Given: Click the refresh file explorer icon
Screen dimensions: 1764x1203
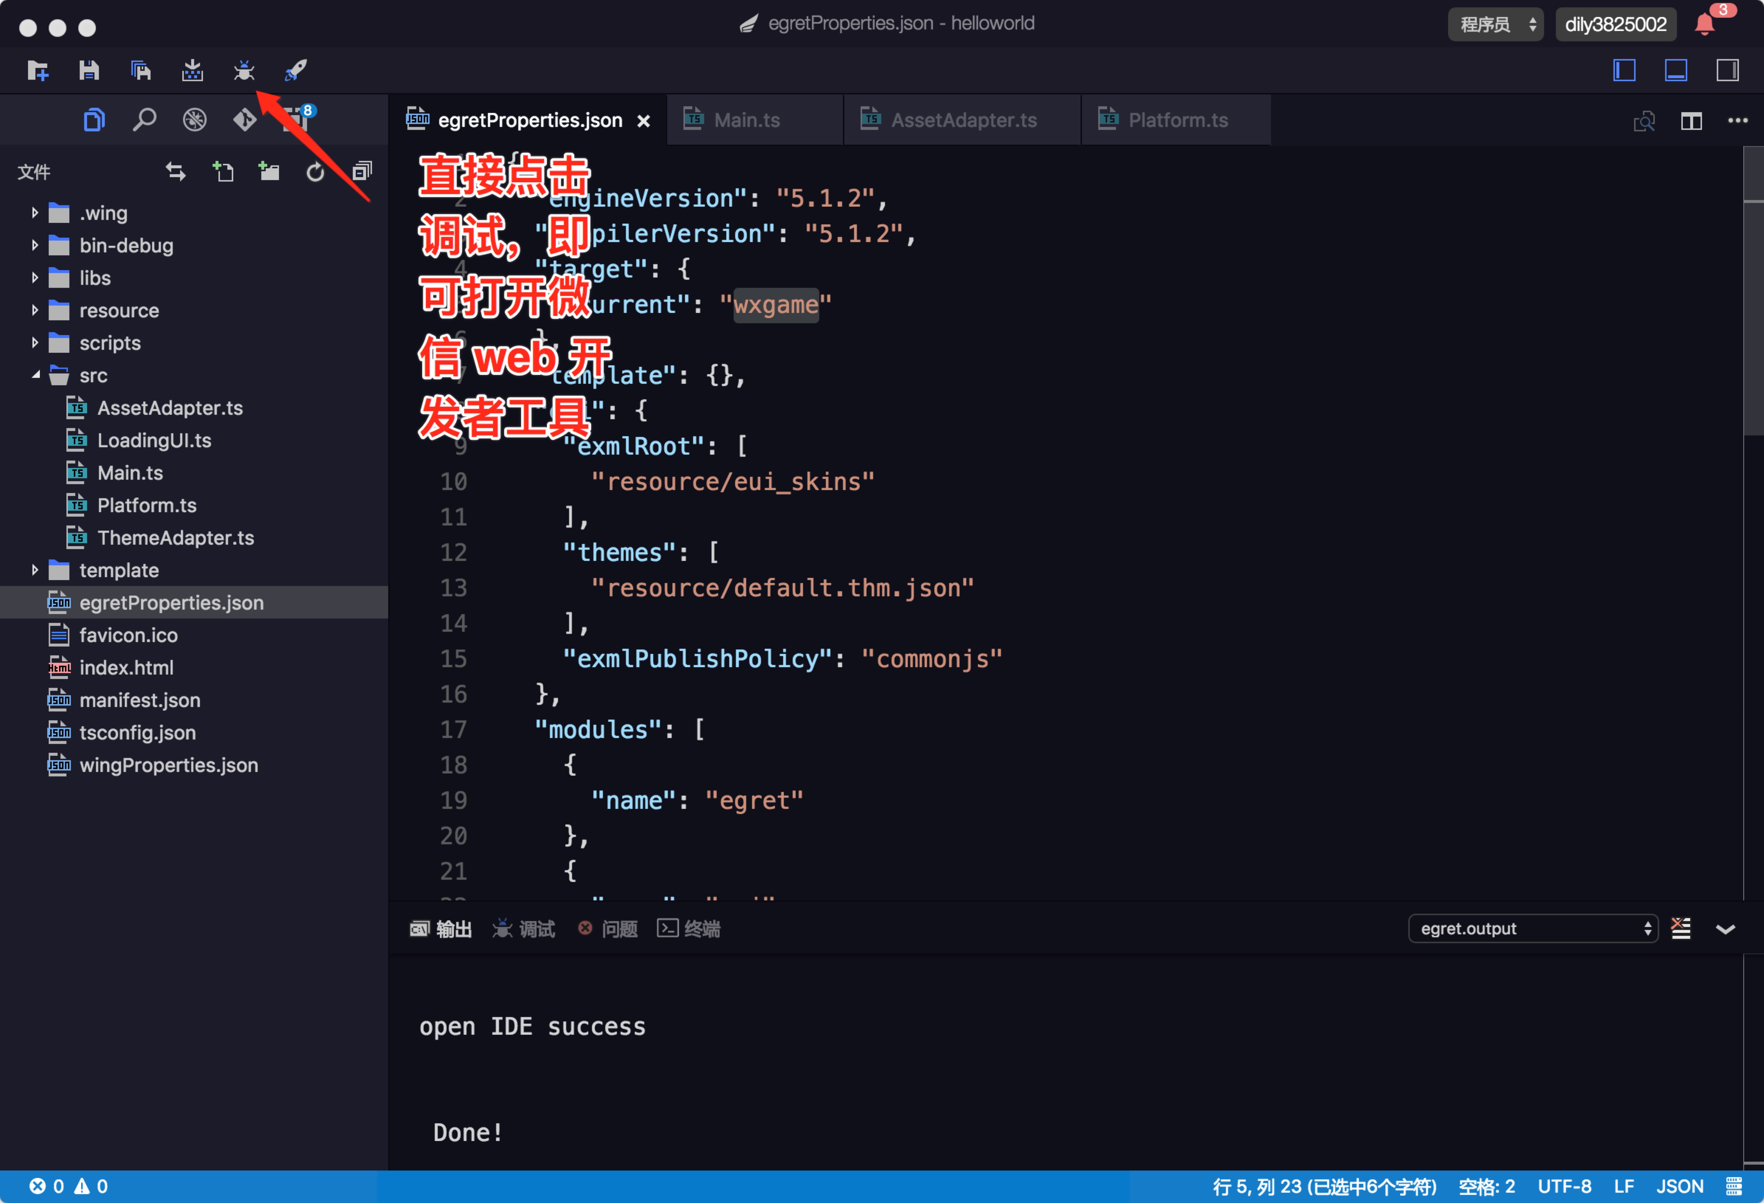Looking at the screenshot, I should (315, 172).
